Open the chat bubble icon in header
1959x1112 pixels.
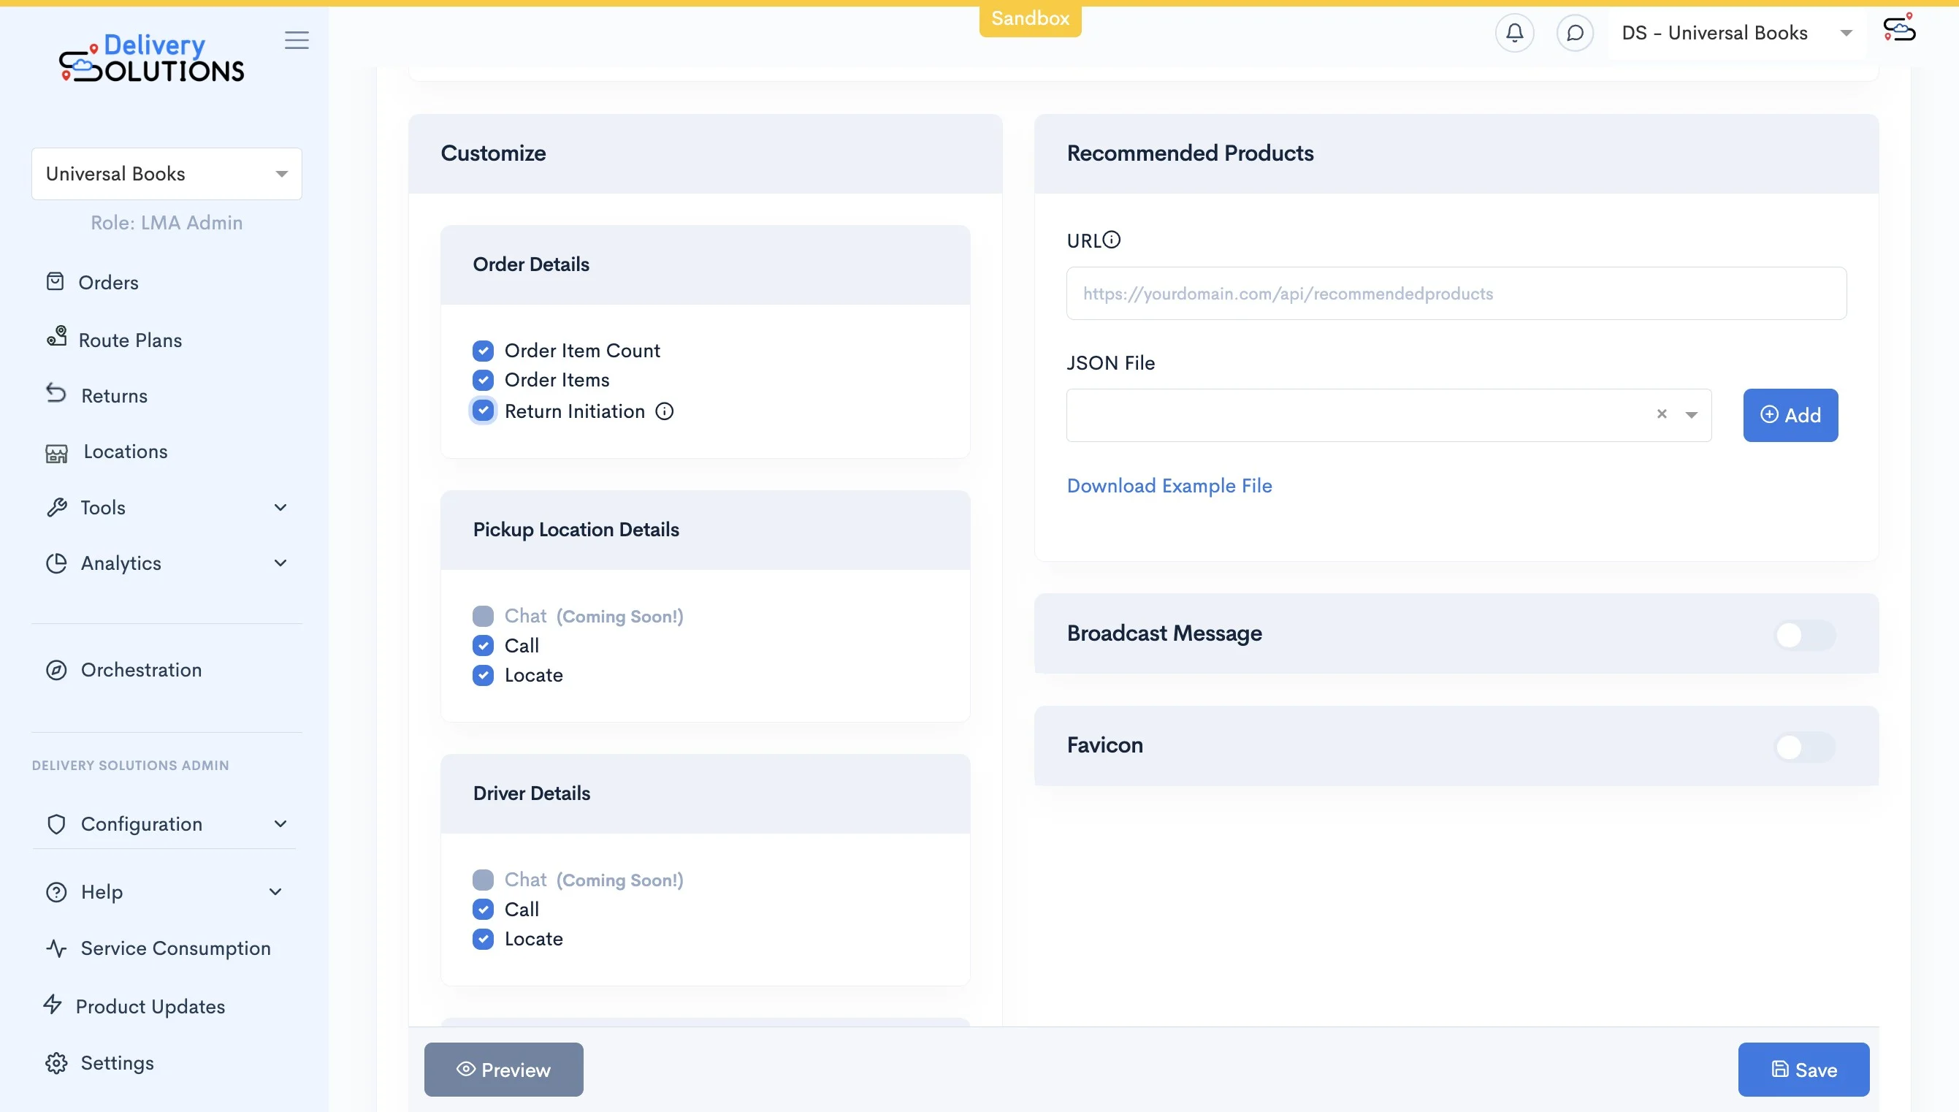pos(1575,33)
